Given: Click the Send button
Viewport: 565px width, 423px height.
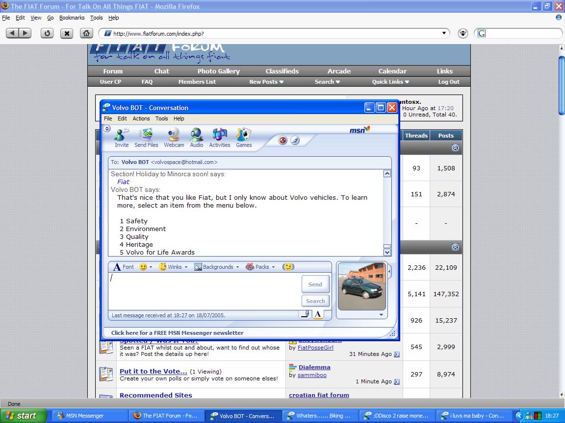Looking at the screenshot, I should point(315,284).
